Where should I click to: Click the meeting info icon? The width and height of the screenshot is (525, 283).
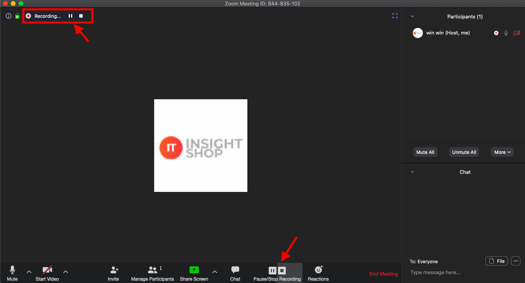pyautogui.click(x=9, y=16)
